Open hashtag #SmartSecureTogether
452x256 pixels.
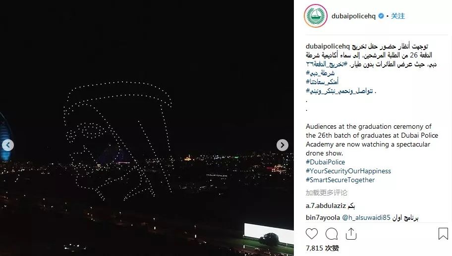340,180
